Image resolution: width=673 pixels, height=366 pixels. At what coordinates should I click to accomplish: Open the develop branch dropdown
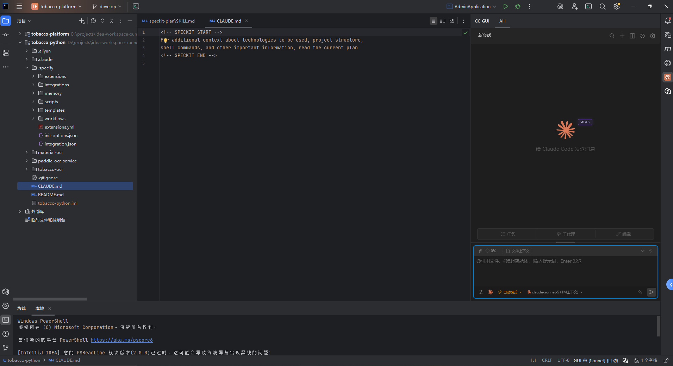pyautogui.click(x=107, y=6)
